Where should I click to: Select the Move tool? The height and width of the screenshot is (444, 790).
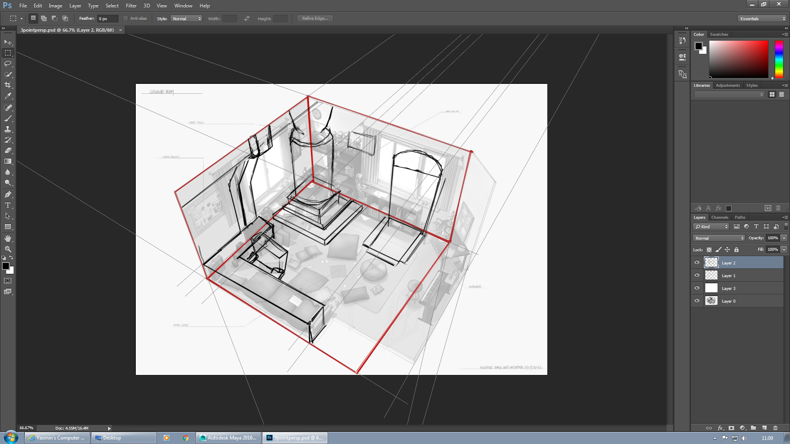pos(7,42)
